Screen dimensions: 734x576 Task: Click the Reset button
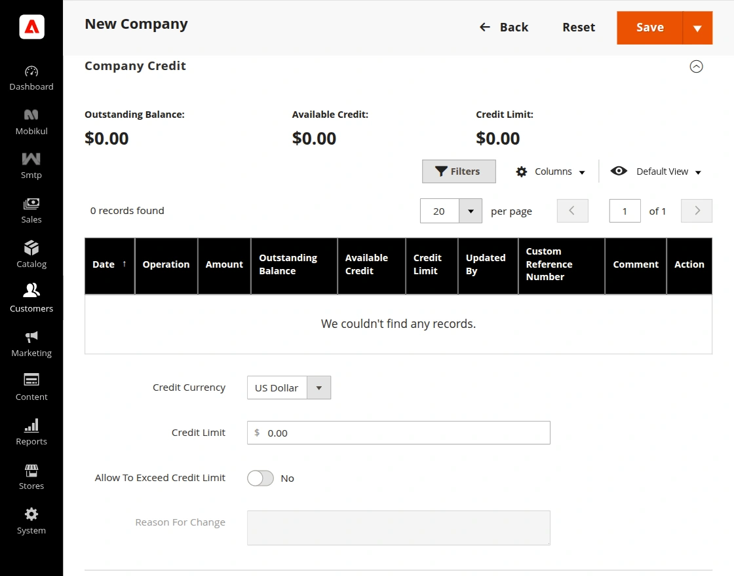579,27
